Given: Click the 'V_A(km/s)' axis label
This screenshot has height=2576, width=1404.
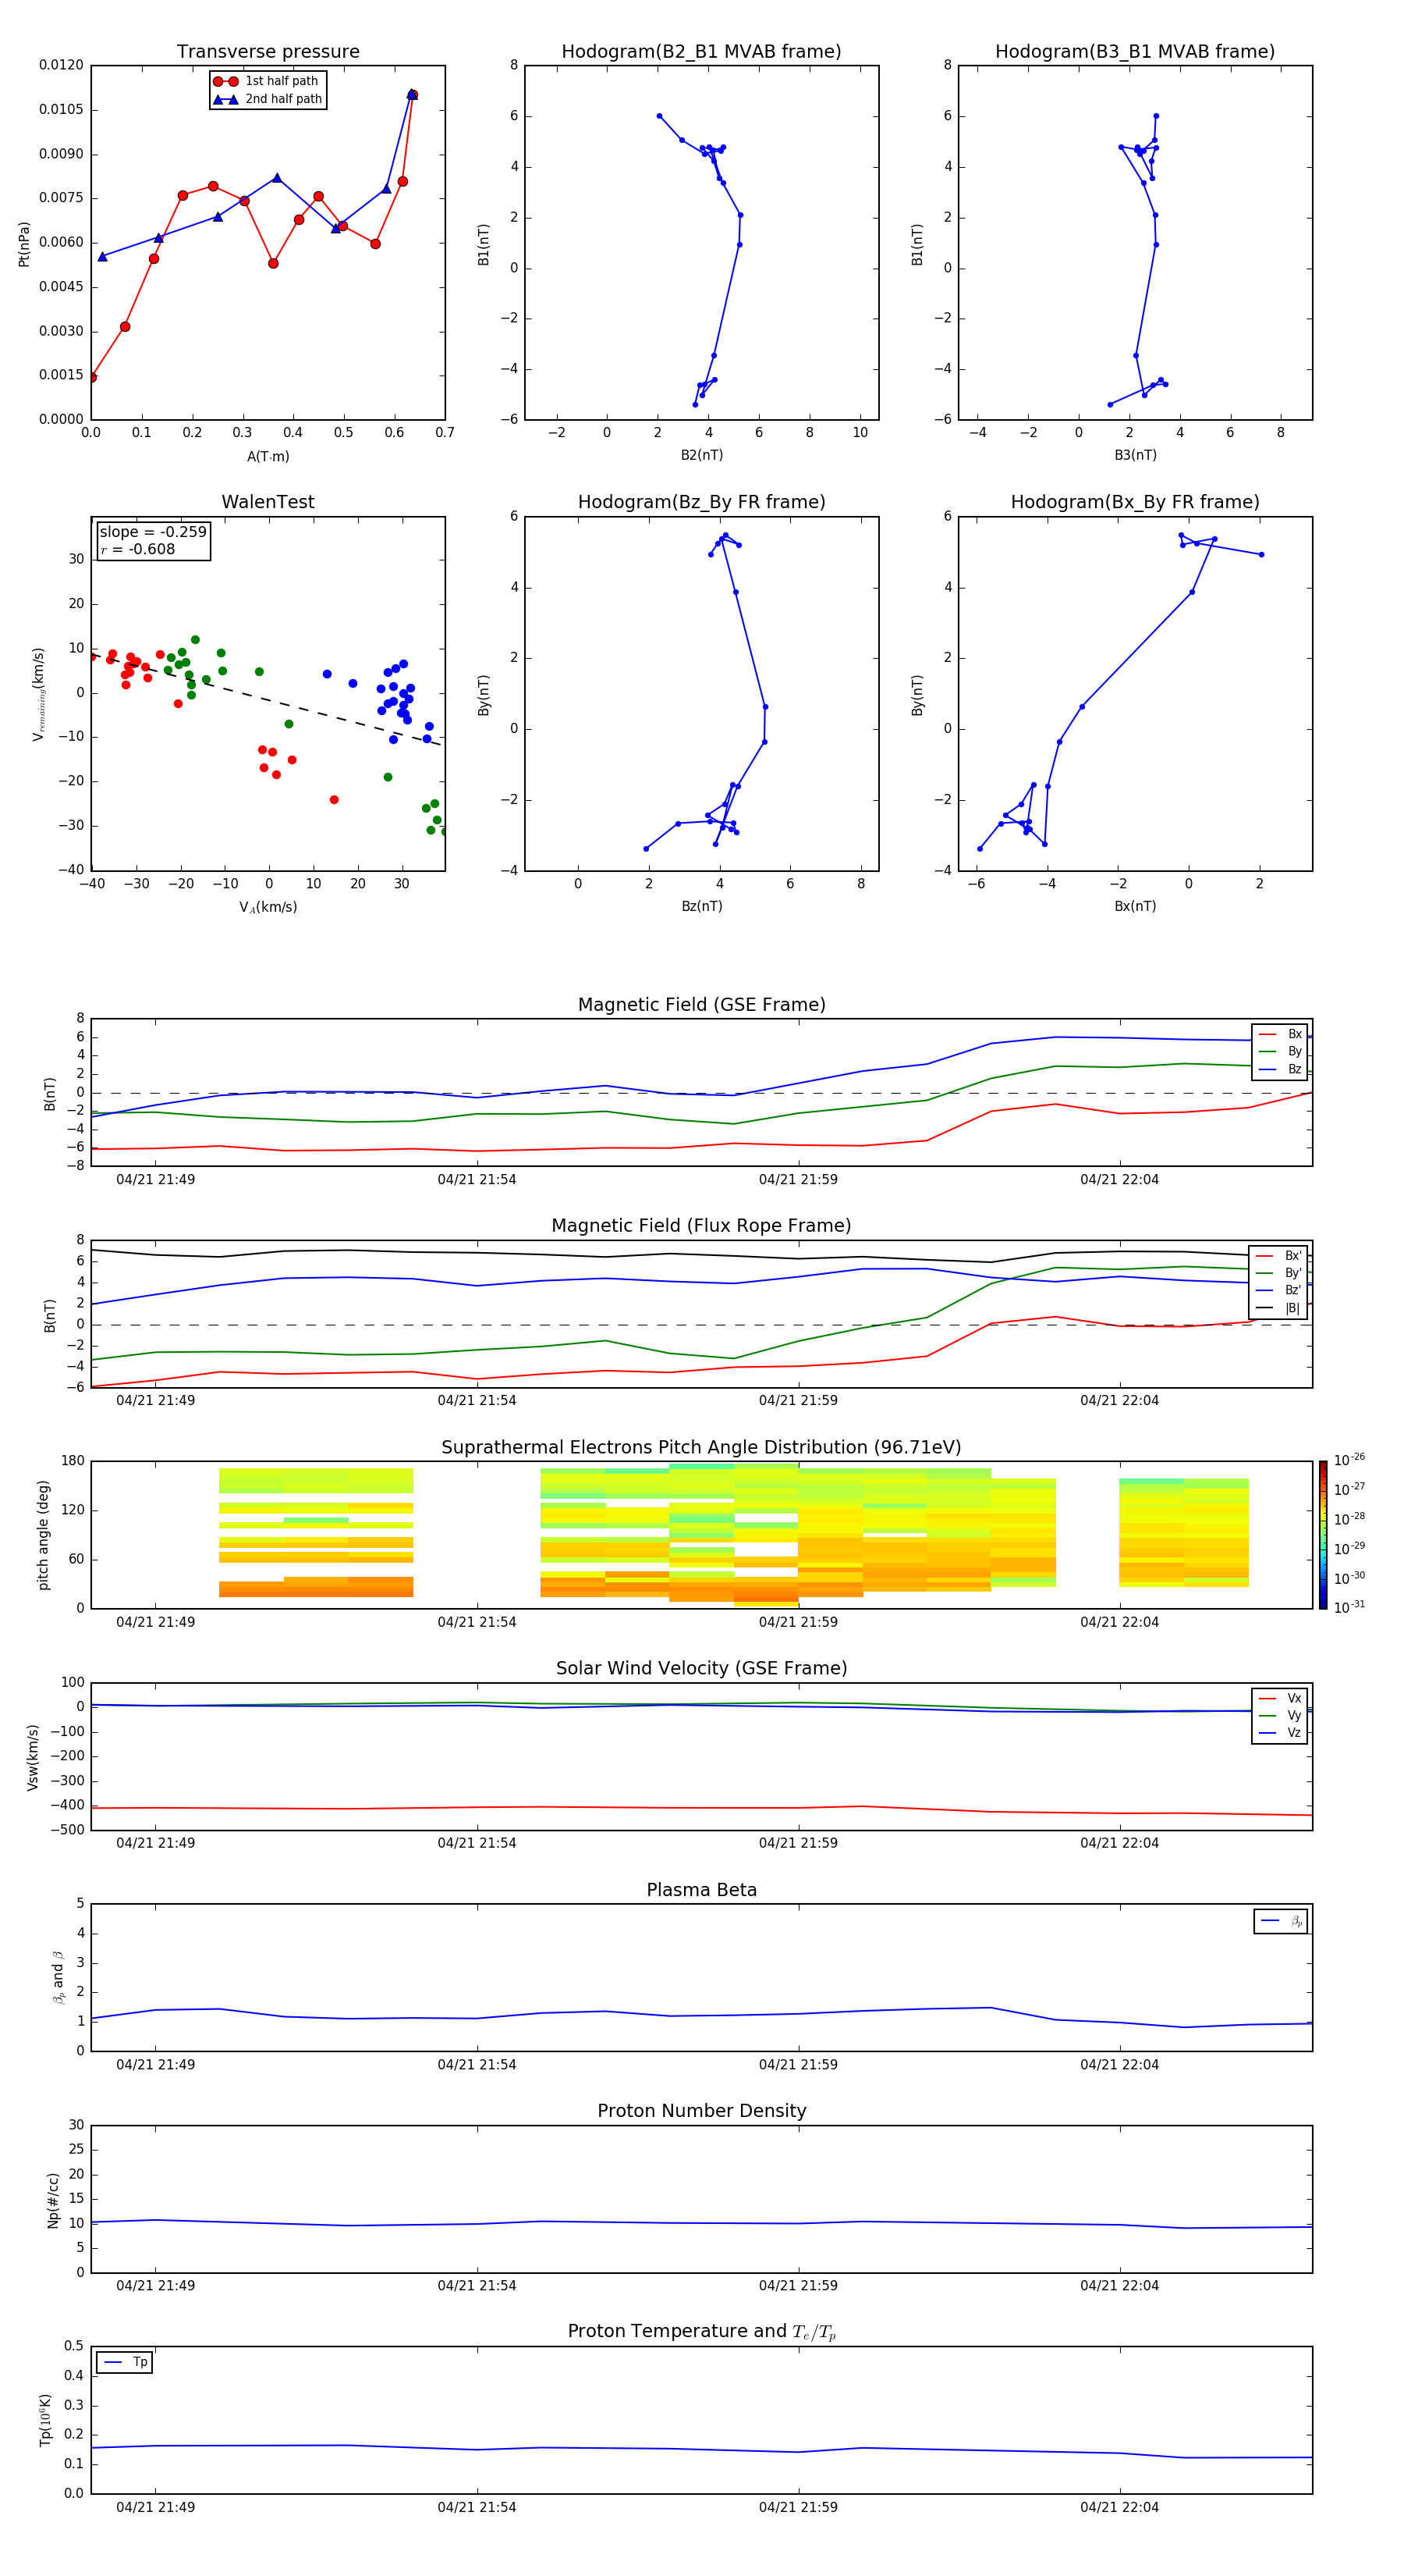Looking at the screenshot, I should pyautogui.click(x=268, y=907).
